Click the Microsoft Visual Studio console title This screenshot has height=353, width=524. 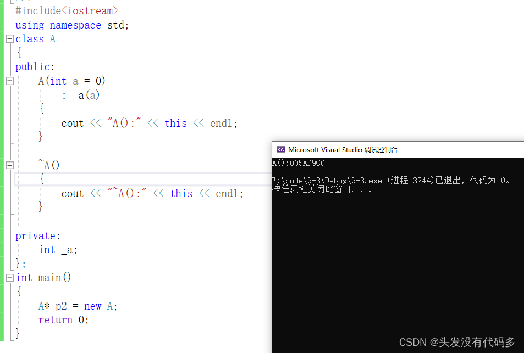tap(343, 149)
